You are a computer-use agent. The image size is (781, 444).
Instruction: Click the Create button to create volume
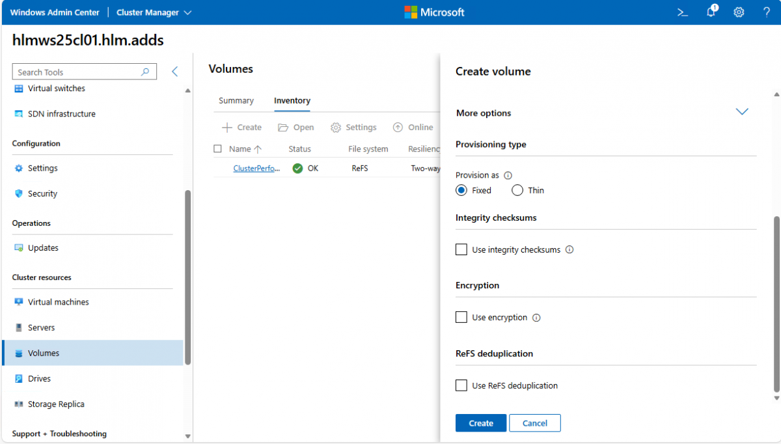[x=481, y=423]
